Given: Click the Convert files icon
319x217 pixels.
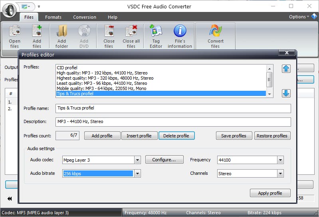Looking at the screenshot, I should pos(216,36).
